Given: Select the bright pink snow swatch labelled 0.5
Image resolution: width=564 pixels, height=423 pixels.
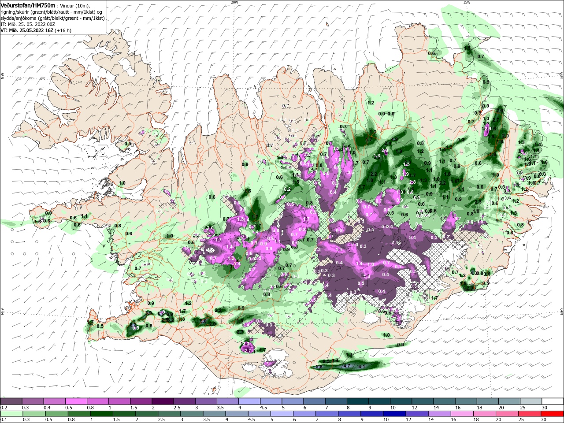Looking at the screenshot, I should [76, 401].
